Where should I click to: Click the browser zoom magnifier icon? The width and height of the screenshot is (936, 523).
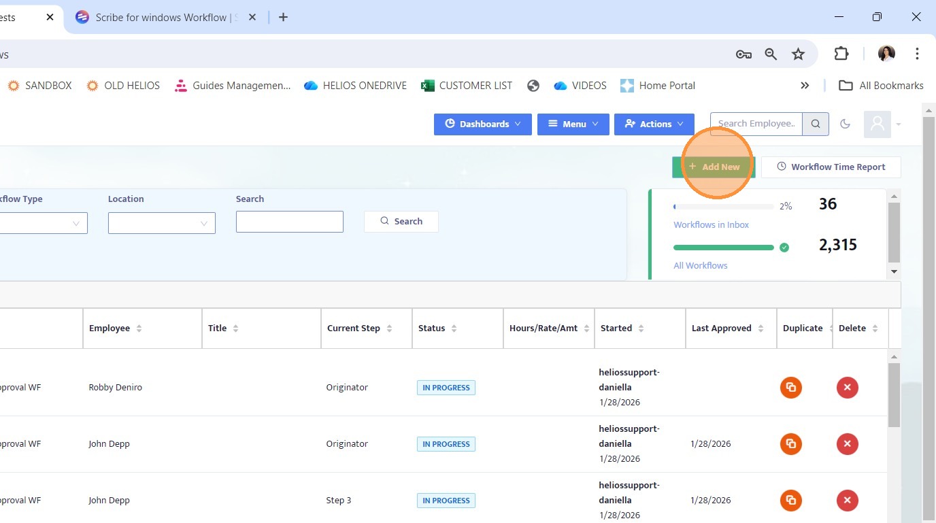click(x=771, y=54)
